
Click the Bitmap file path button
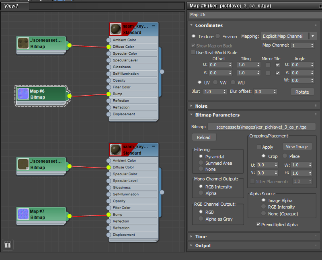(262, 127)
